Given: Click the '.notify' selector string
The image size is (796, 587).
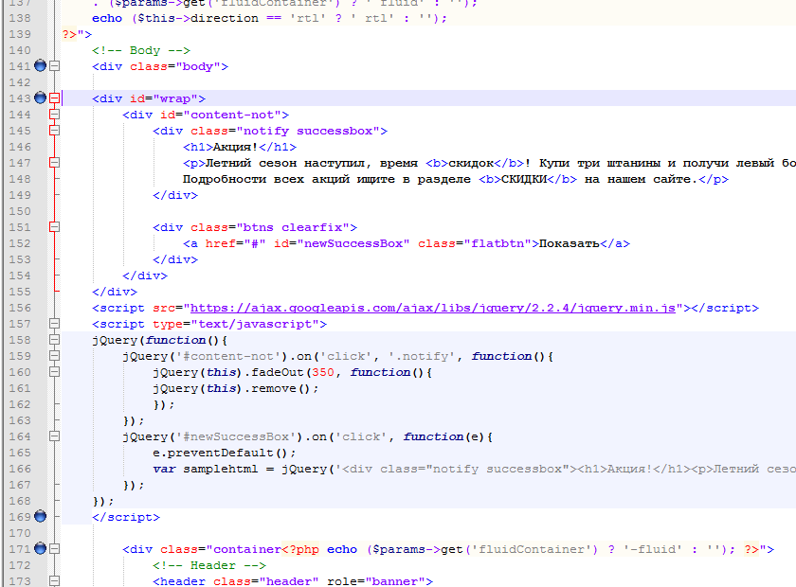Looking at the screenshot, I should (x=422, y=356).
